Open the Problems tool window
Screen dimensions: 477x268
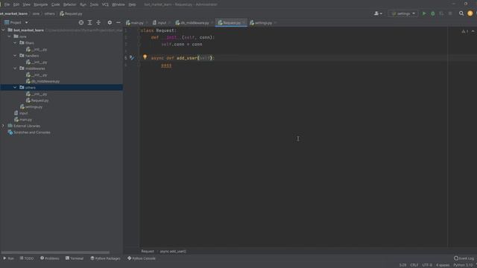(50, 258)
